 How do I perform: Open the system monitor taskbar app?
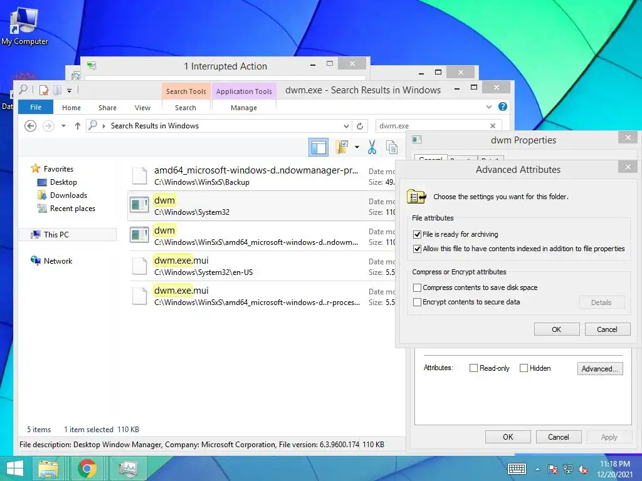[x=128, y=468]
